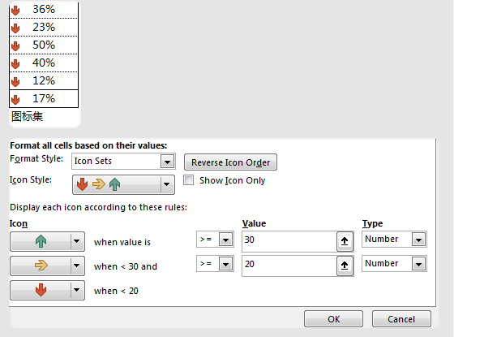
Task: Open the Format Style dropdown
Action: 123,161
